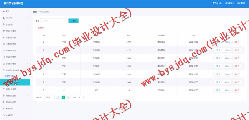Screen dimensions: 249x120
Task: Click the 商品分类管理 flag icon
Action: 4,89
